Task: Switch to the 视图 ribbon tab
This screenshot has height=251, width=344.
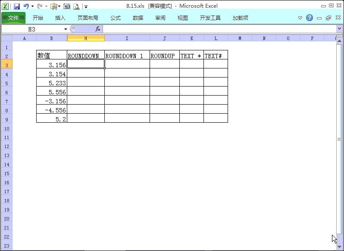Action: point(182,18)
